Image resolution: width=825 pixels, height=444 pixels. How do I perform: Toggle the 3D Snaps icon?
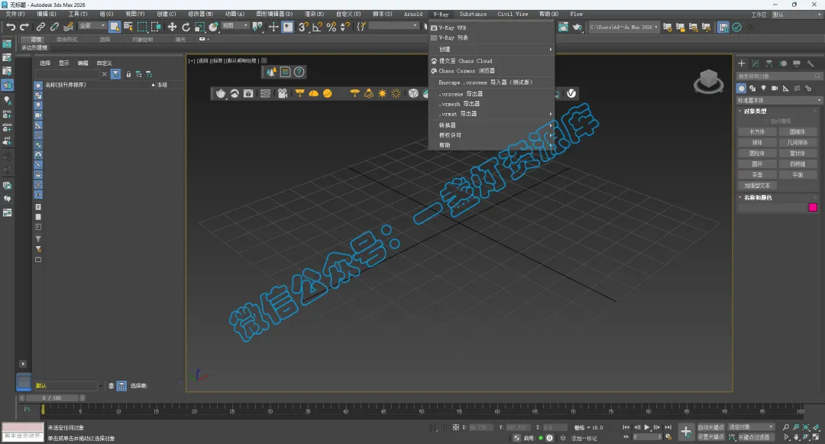[x=303, y=27]
